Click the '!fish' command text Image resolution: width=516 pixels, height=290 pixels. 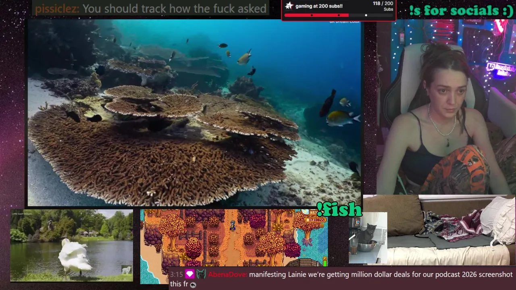coord(339,209)
